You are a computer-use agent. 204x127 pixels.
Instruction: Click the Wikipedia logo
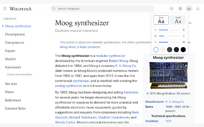(x=20, y=9)
